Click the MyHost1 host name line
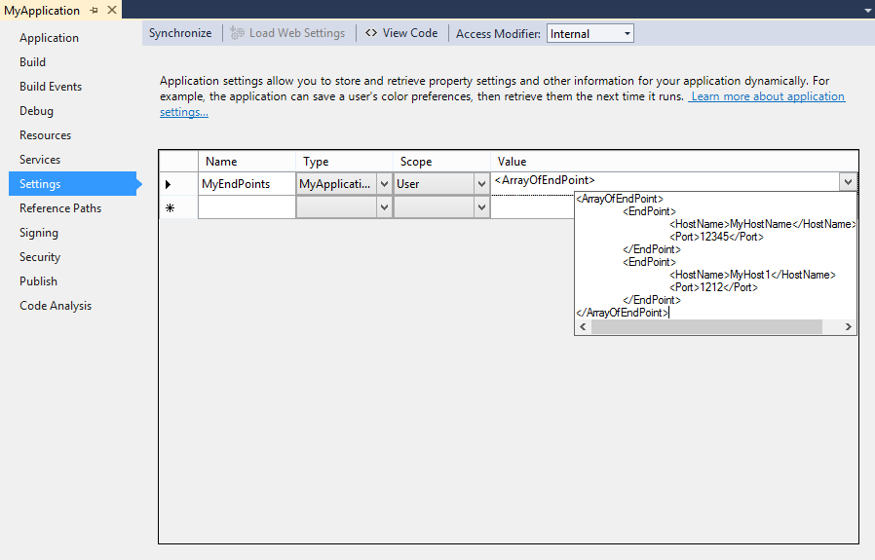This screenshot has height=560, width=875. pos(752,275)
